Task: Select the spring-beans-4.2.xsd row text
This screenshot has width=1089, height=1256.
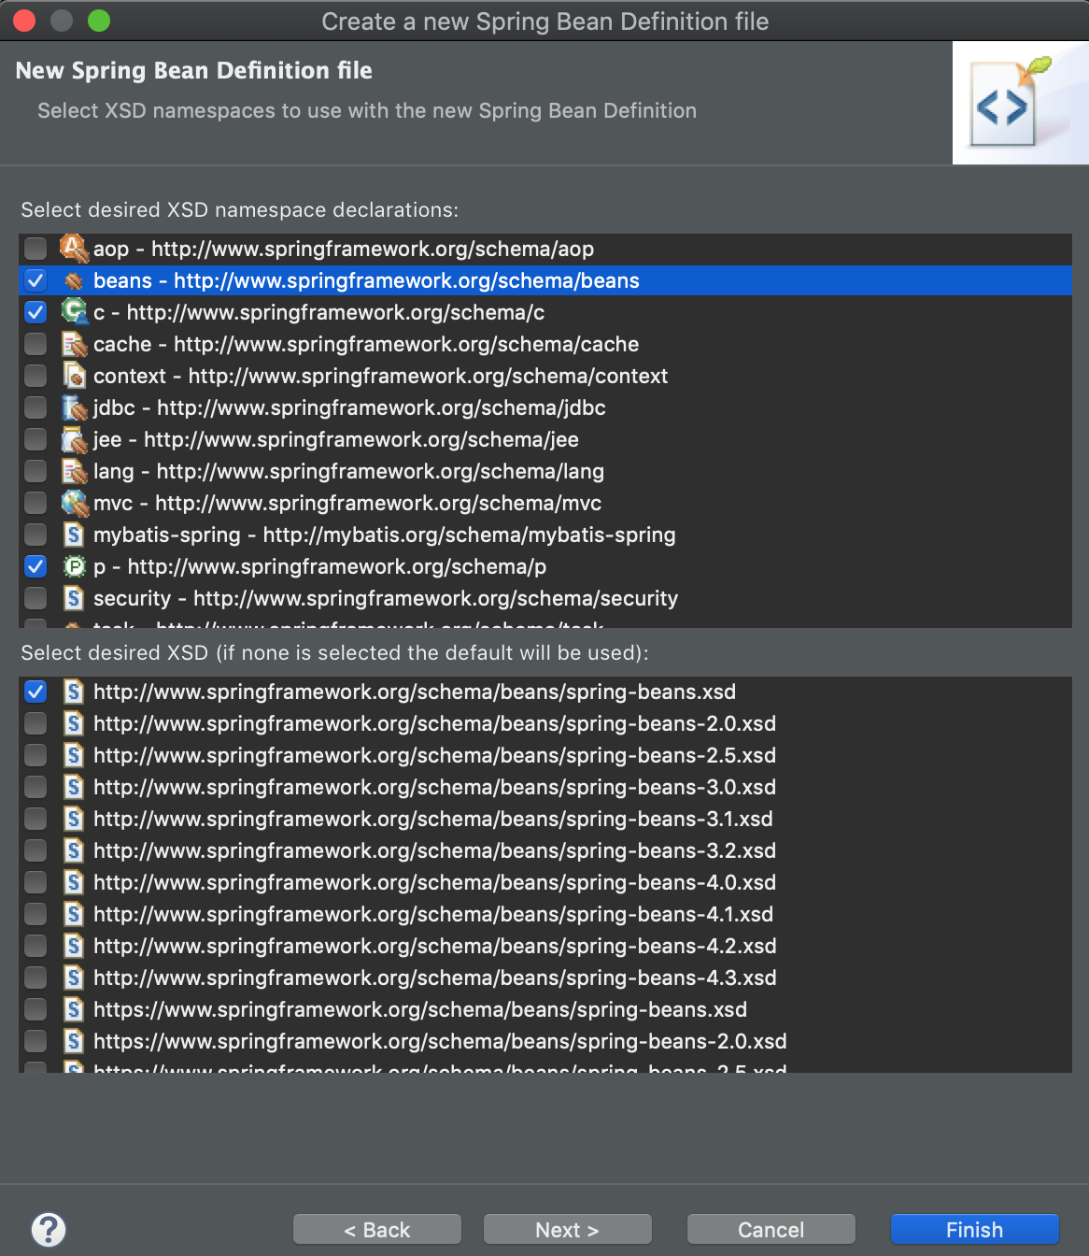Action: coord(434,946)
